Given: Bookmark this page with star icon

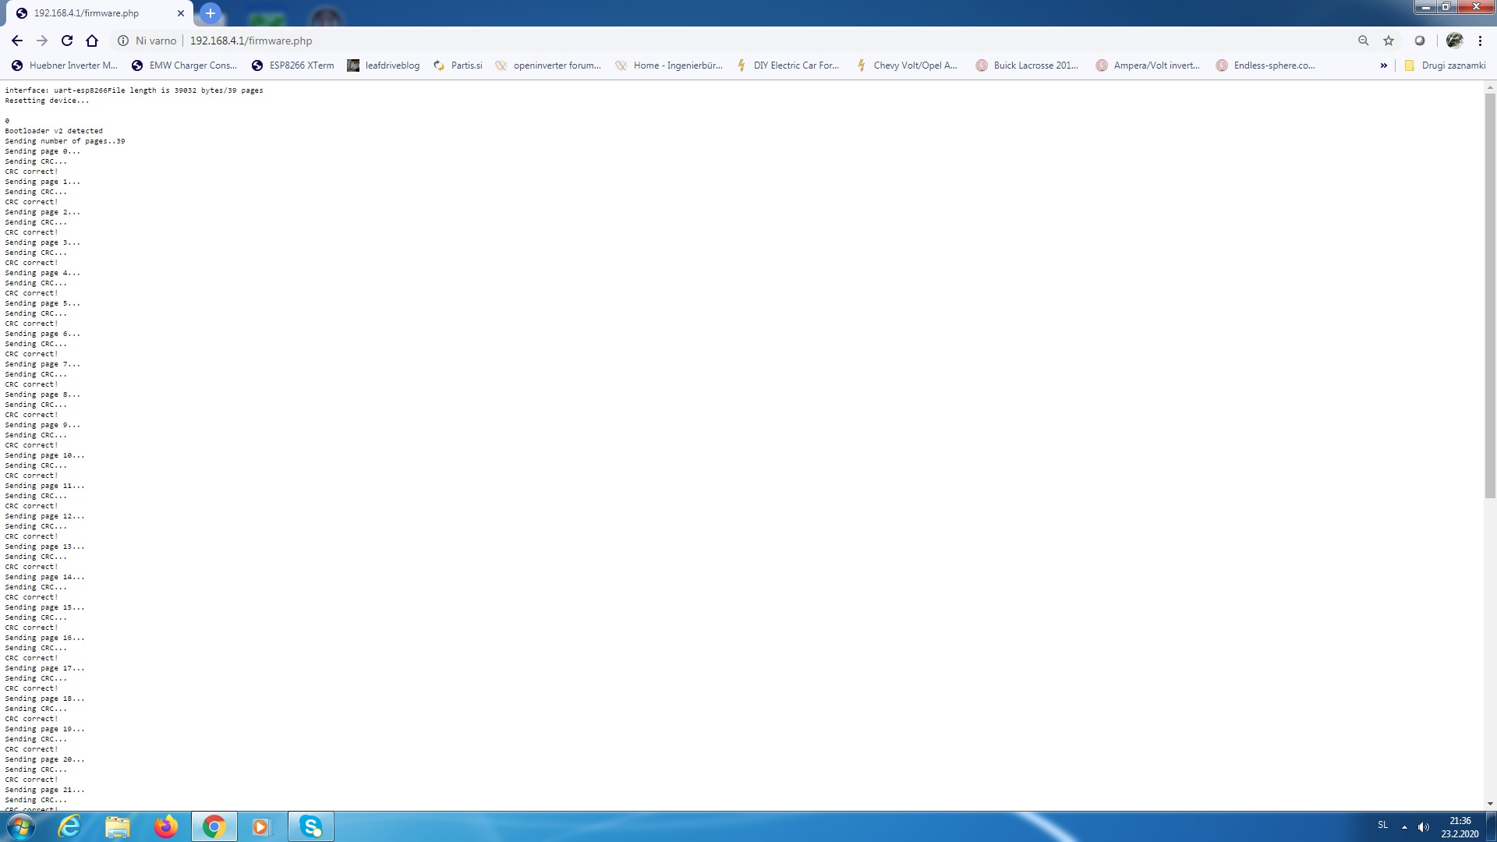Looking at the screenshot, I should [x=1389, y=41].
